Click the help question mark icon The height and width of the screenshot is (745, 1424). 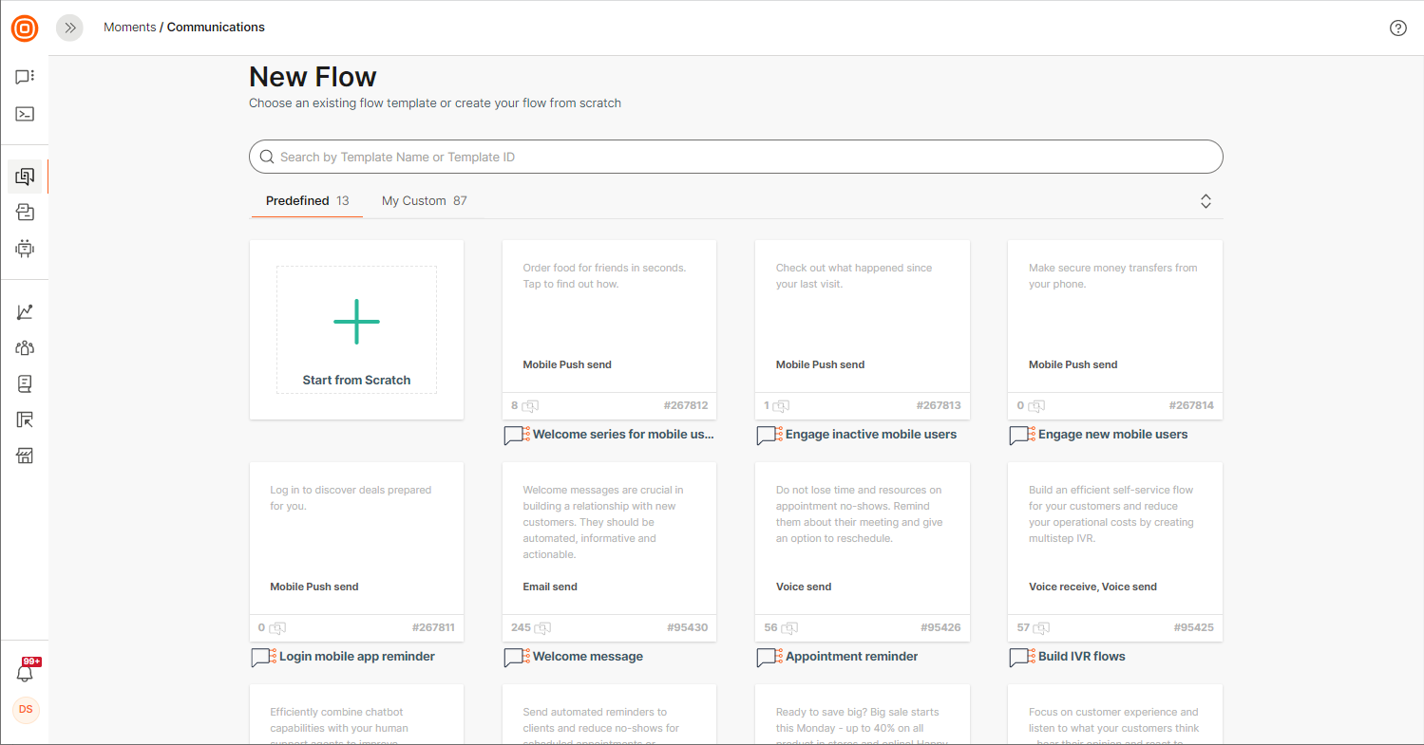1397,28
